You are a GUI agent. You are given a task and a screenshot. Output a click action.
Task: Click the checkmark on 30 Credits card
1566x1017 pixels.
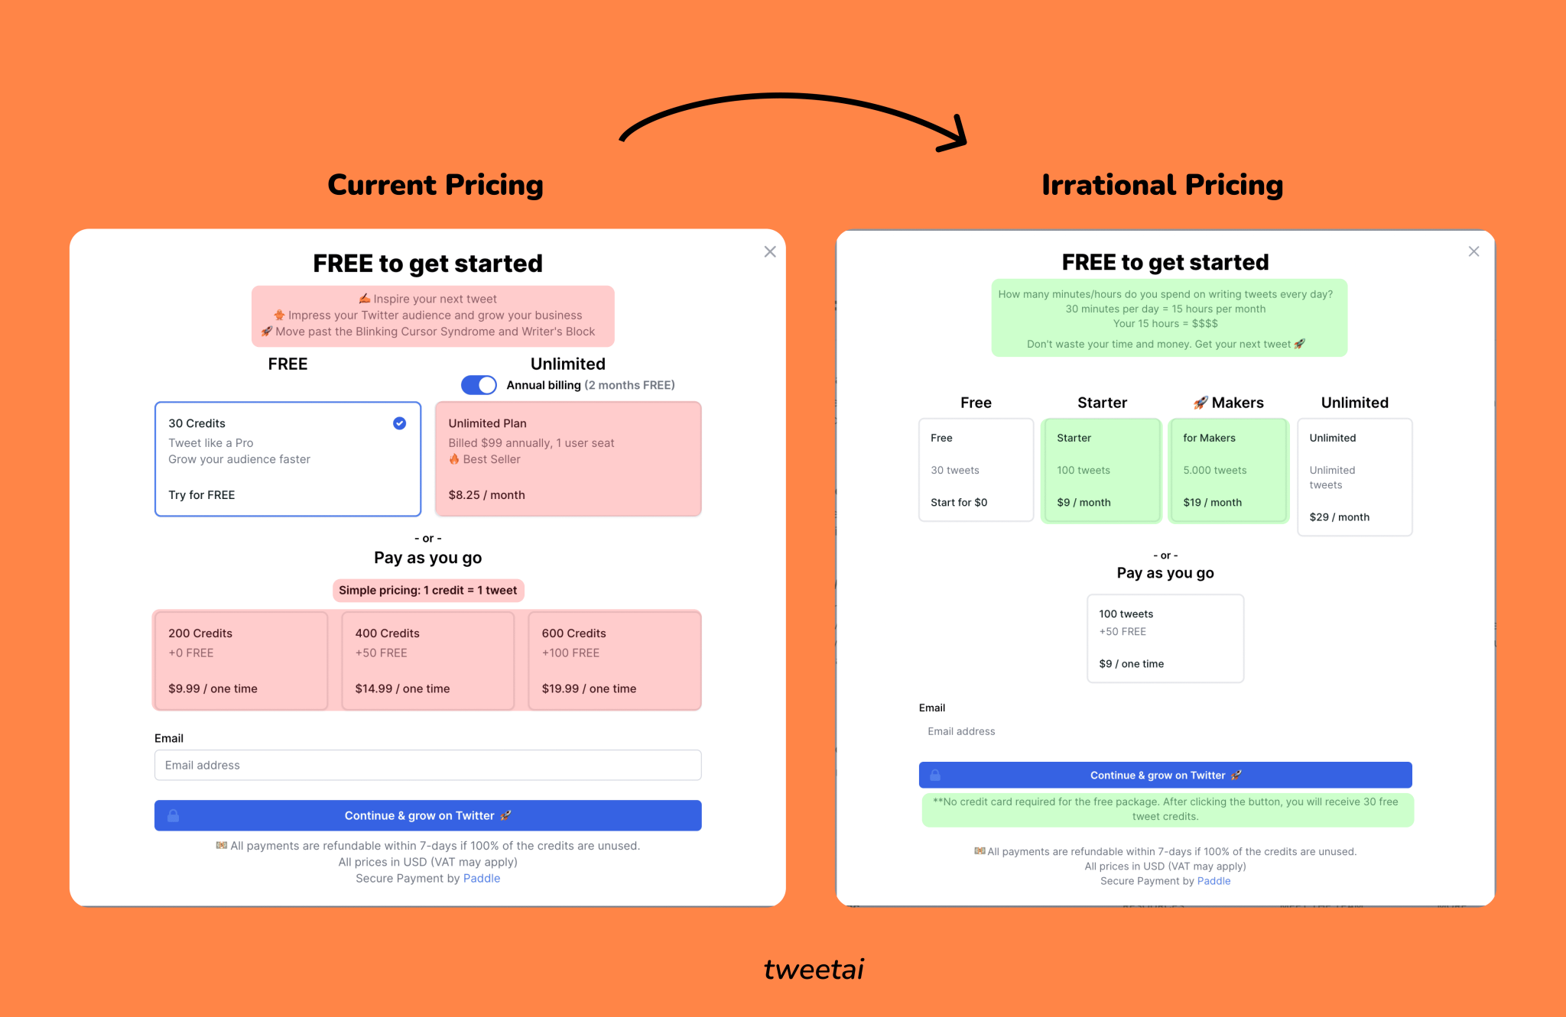pos(399,423)
